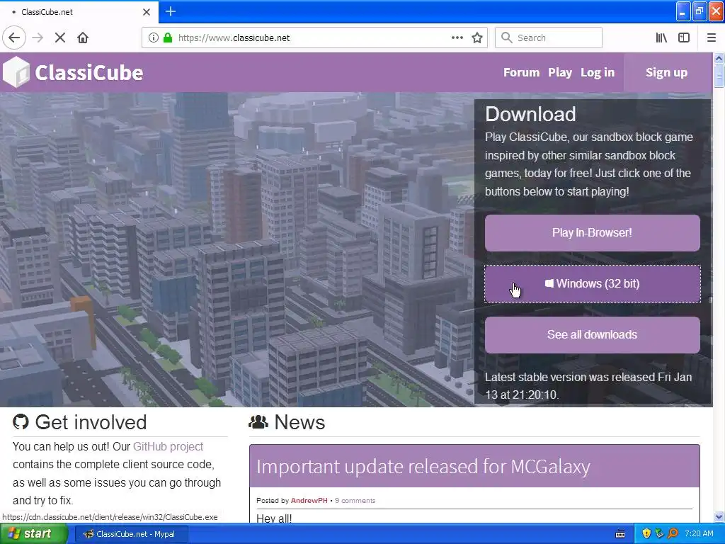This screenshot has height=544, width=725.
Task: Open AndrewPH author link
Action: click(309, 501)
